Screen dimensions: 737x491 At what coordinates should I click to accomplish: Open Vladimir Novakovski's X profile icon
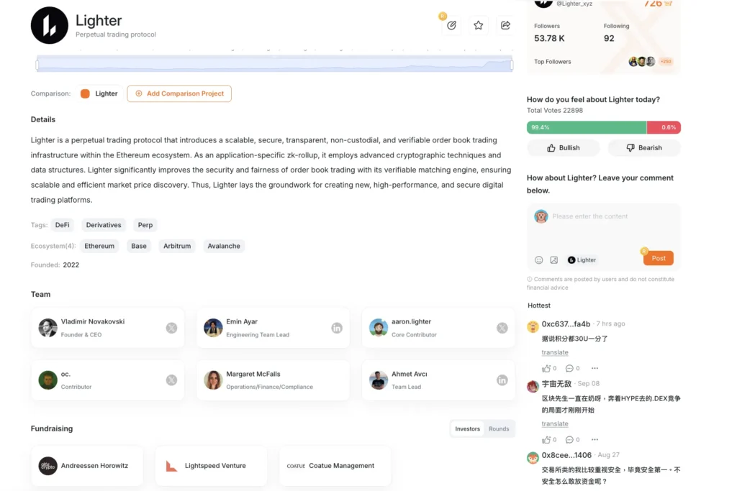tap(171, 328)
